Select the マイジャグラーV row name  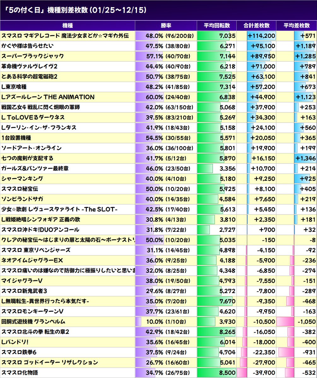pyautogui.click(x=22, y=281)
